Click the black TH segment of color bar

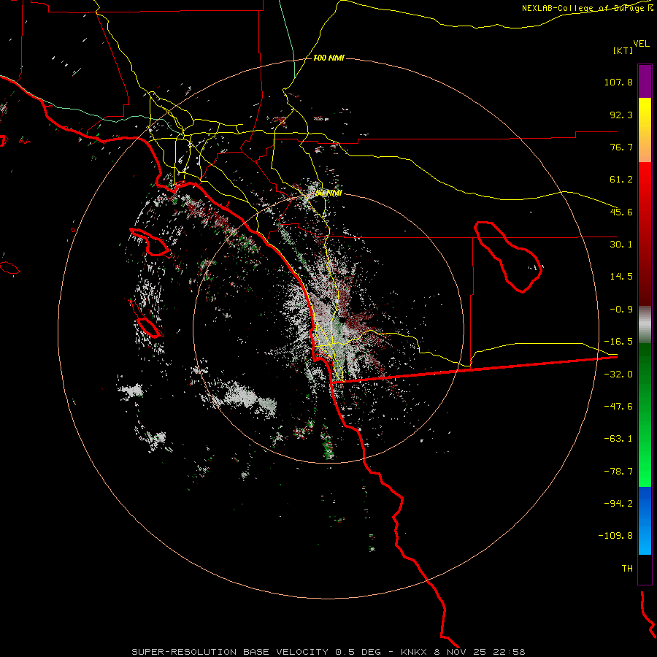(645, 569)
